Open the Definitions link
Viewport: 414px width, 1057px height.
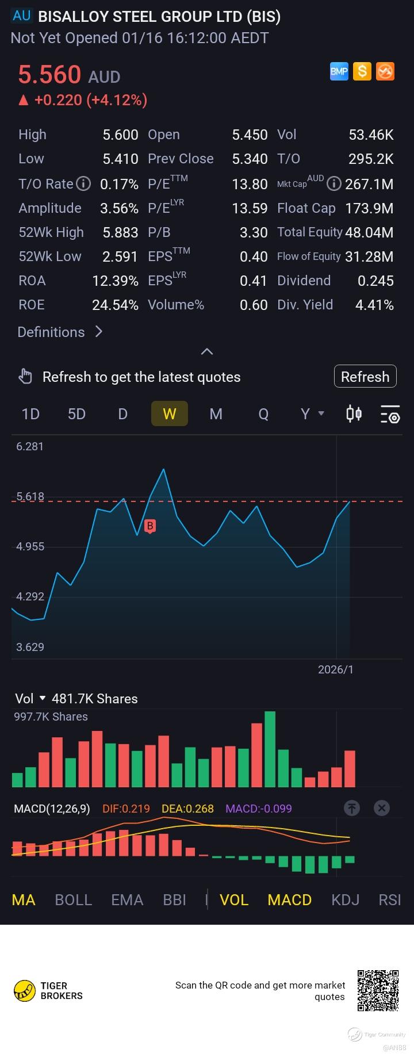click(x=60, y=332)
